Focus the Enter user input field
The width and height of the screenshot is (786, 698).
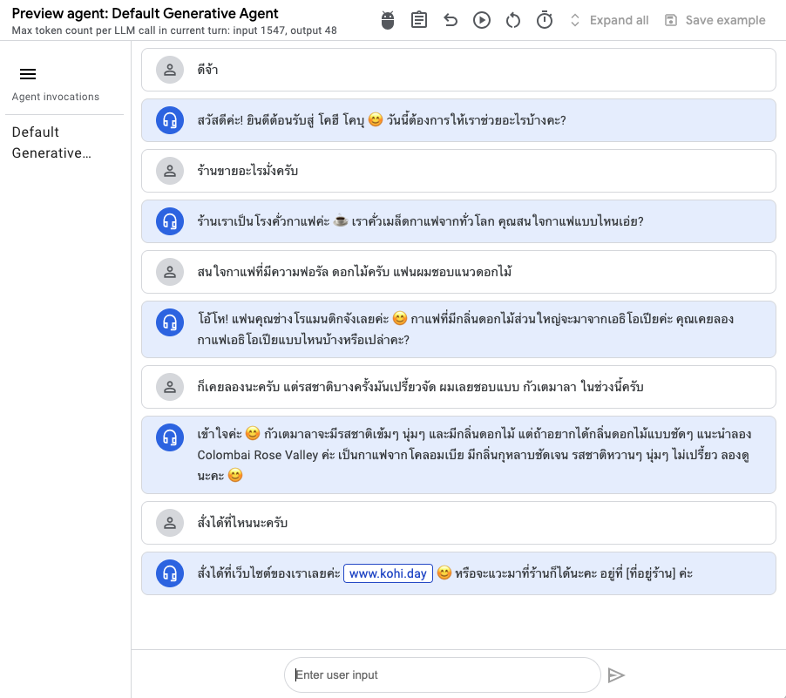coord(442,675)
